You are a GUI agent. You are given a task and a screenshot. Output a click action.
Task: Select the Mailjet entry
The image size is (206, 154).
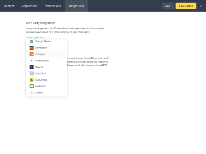[46, 93]
